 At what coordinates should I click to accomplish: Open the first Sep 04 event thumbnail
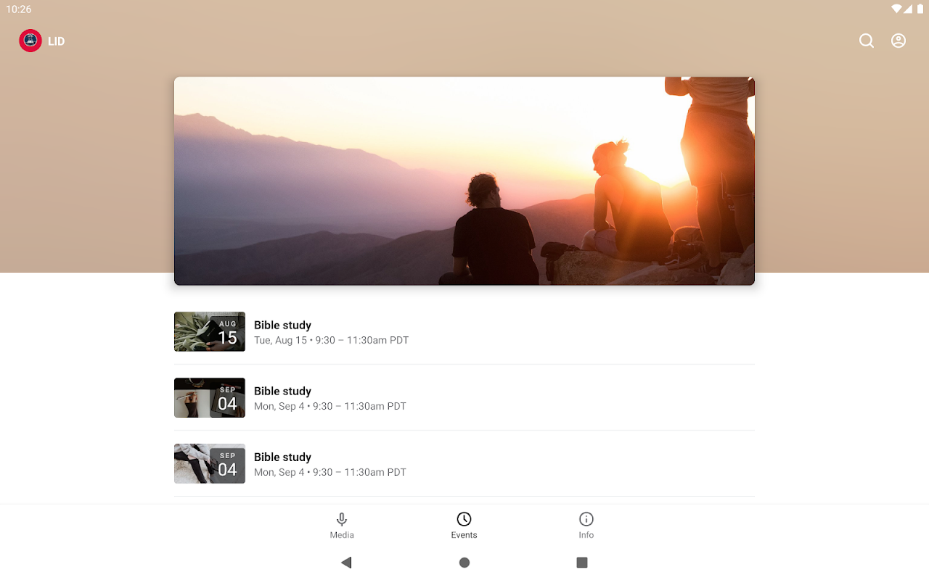(210, 397)
